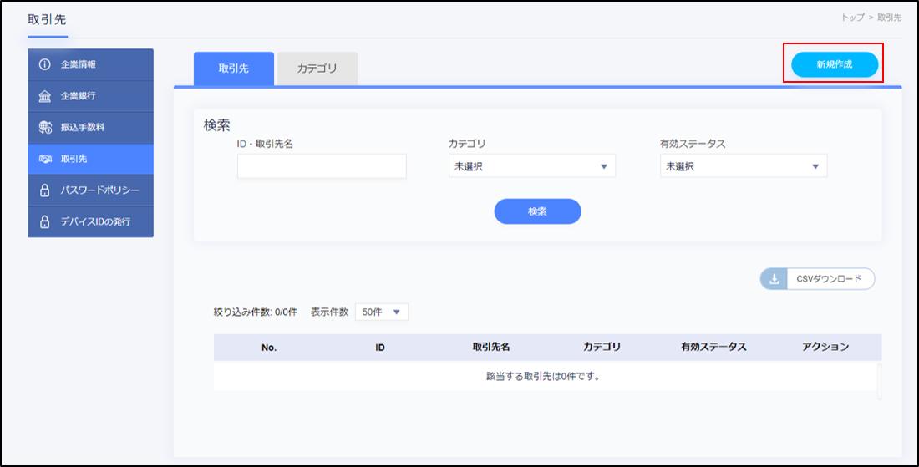Click the globe coin icon for 振込手数料

click(45, 128)
